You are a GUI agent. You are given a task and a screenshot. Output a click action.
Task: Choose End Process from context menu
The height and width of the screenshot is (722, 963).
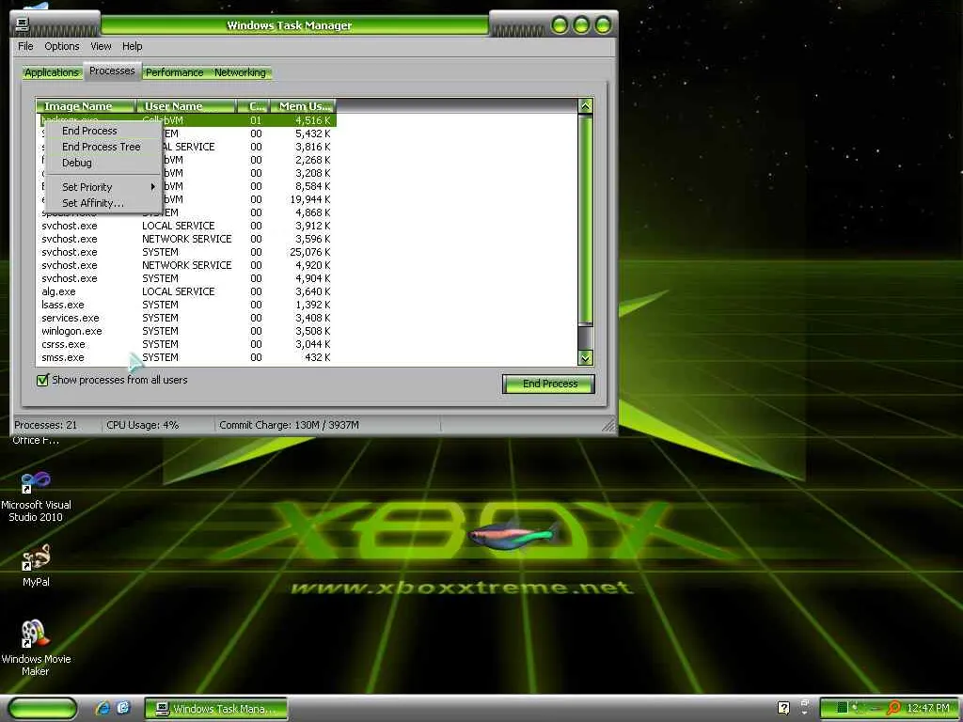pyautogui.click(x=103, y=131)
